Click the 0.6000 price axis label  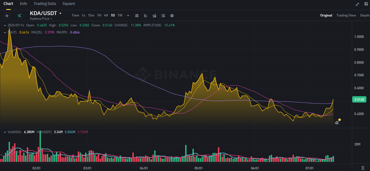coord(359,88)
